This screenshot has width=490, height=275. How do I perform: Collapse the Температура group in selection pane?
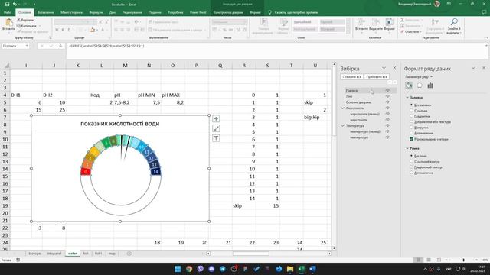[342, 125]
